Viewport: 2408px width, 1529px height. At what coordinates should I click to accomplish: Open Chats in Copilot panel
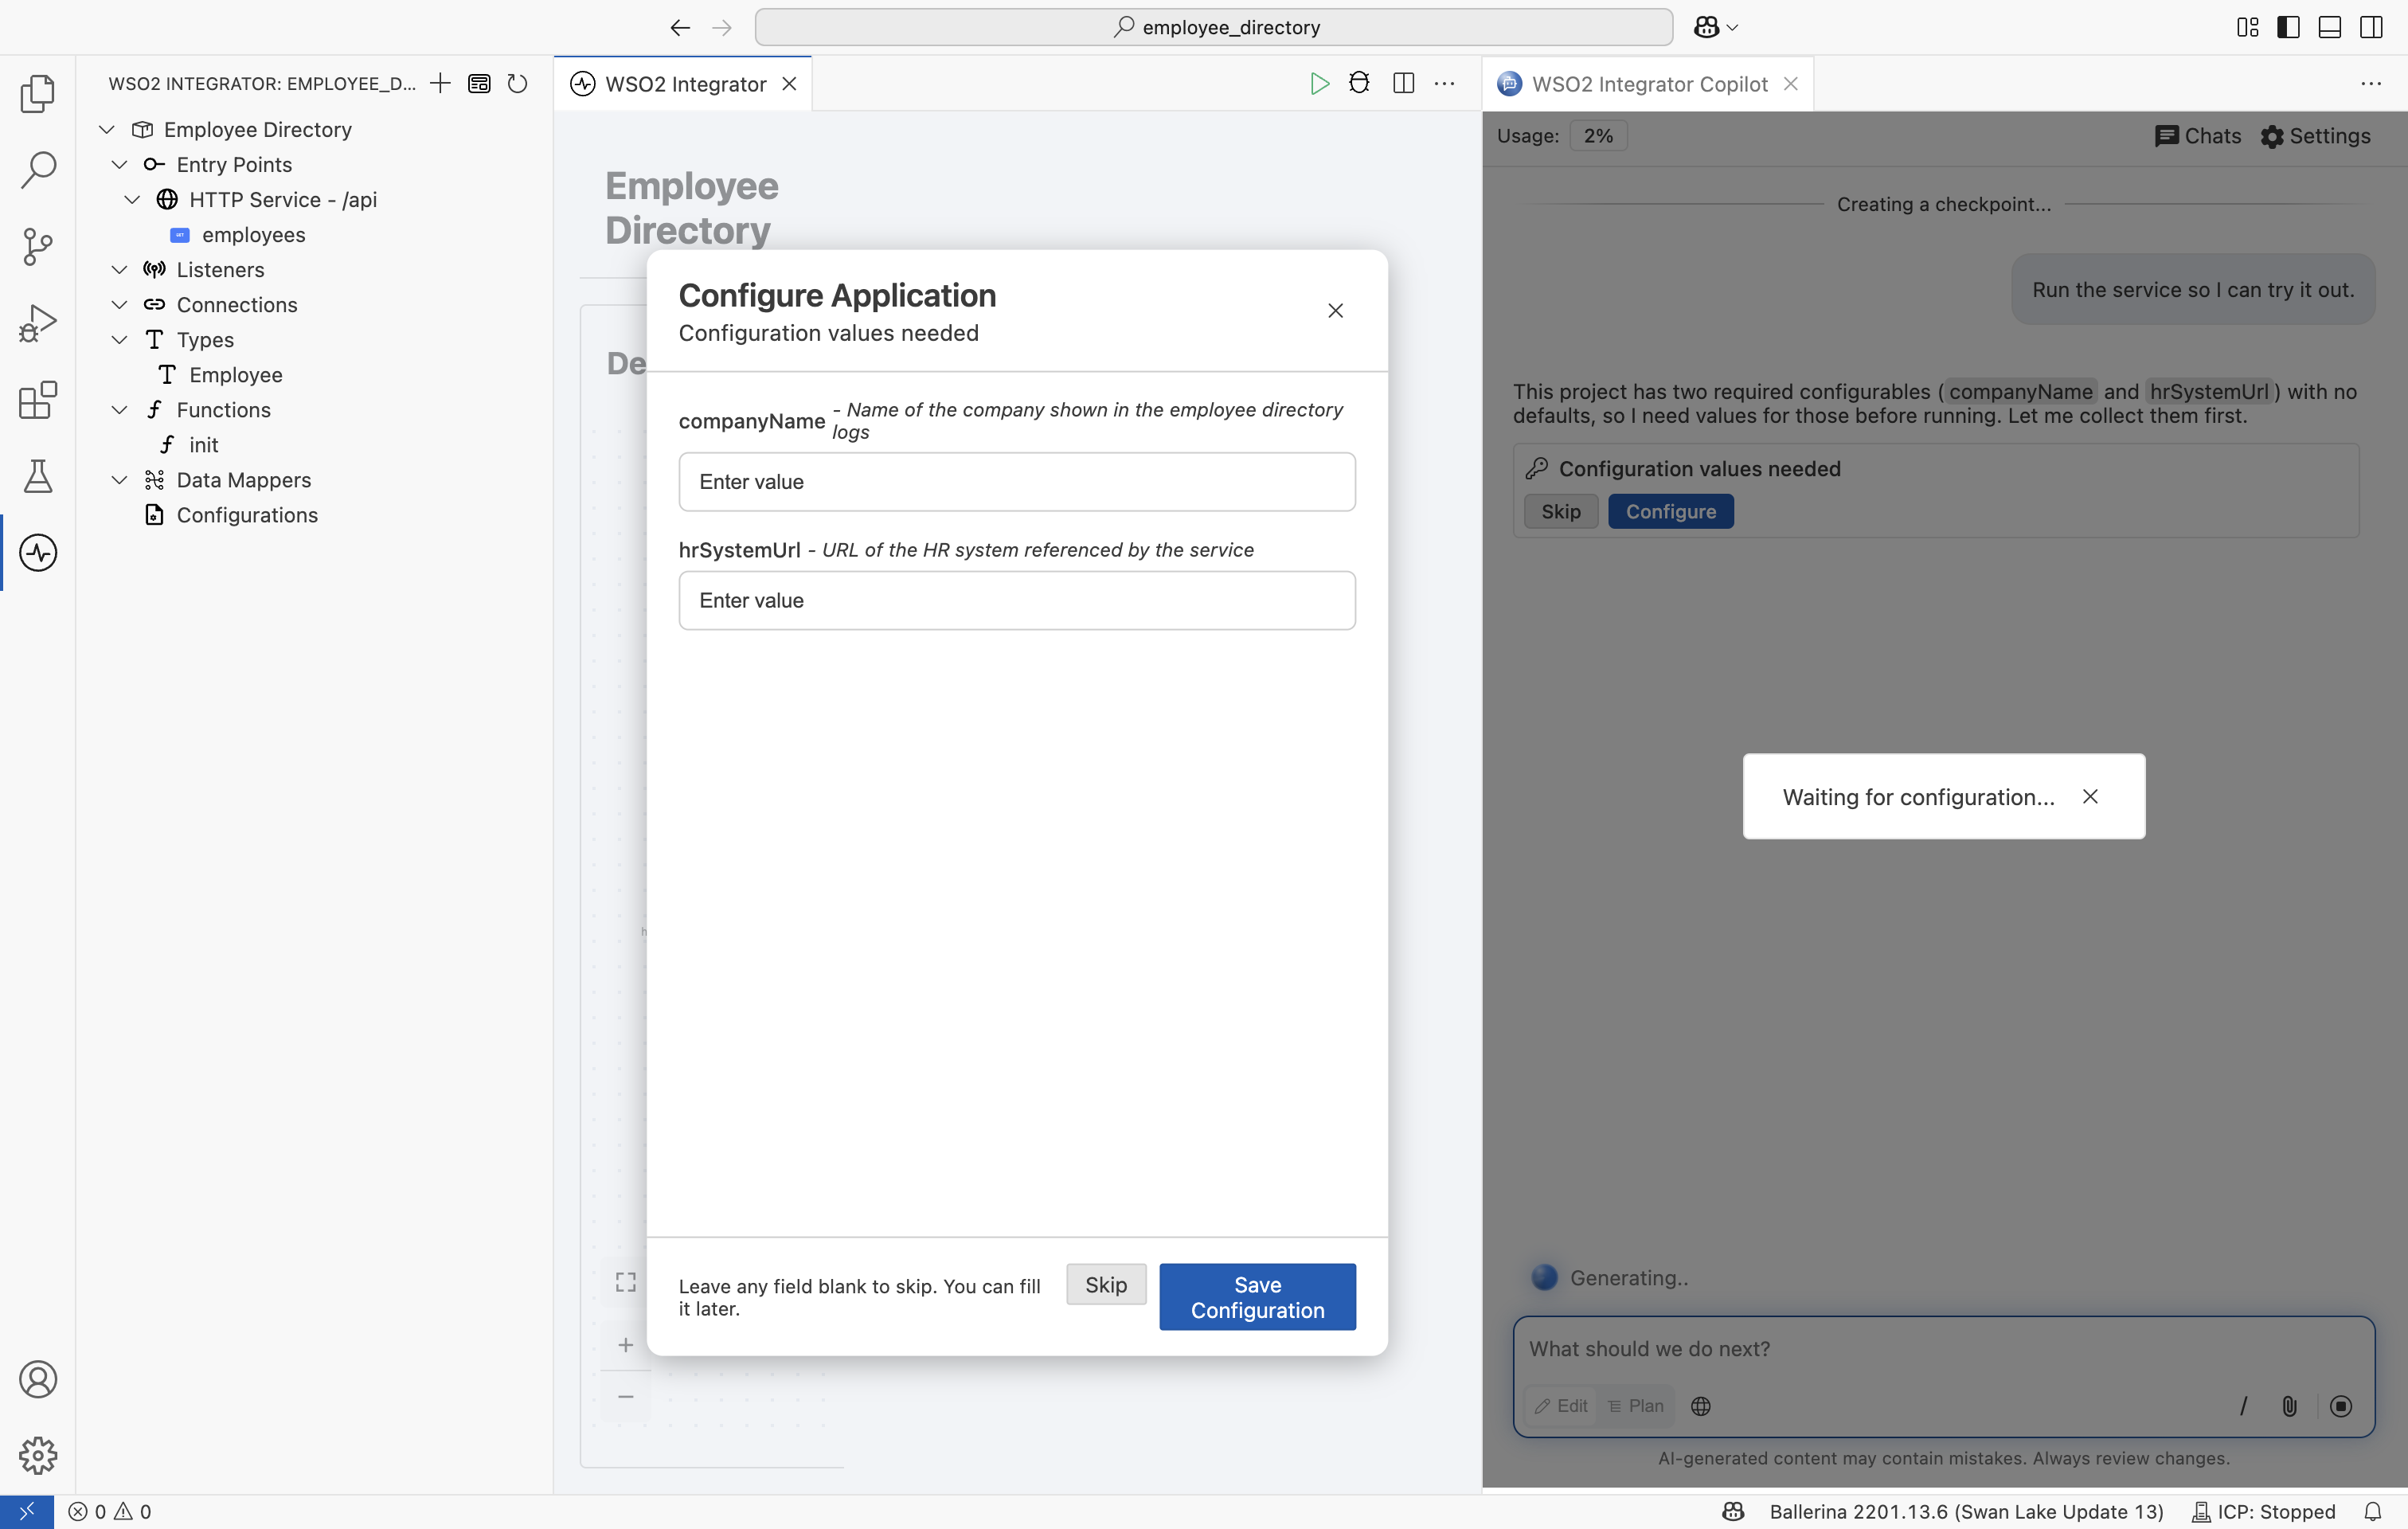point(2198,136)
